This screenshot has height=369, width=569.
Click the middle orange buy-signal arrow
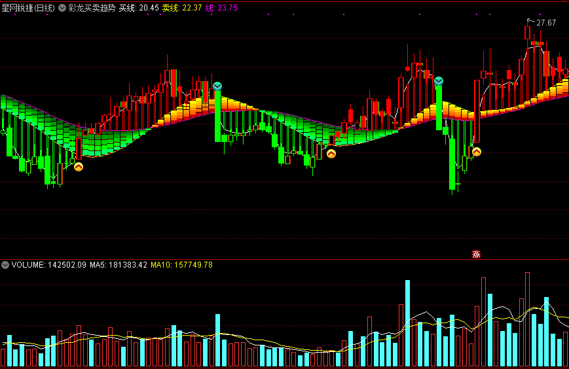click(331, 154)
